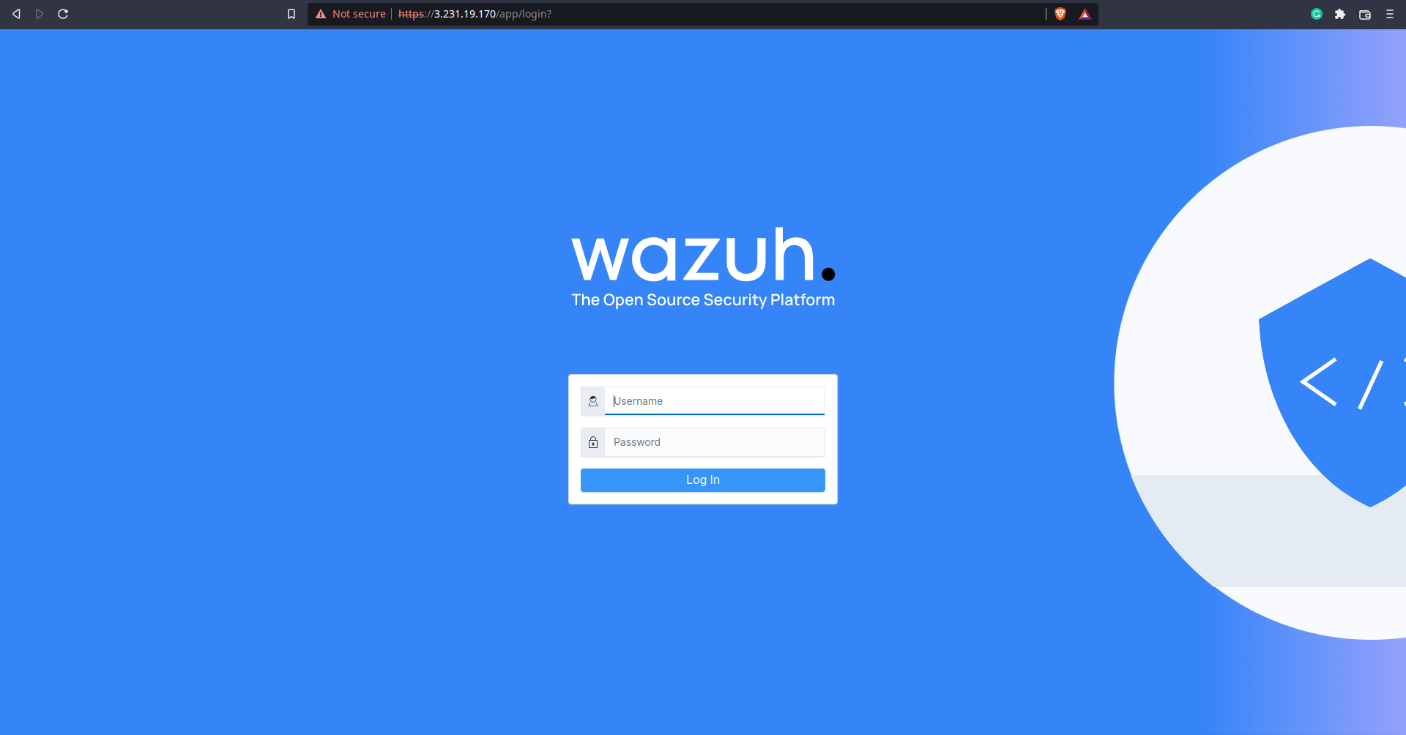Click the strikethrough https in the address

409,13
